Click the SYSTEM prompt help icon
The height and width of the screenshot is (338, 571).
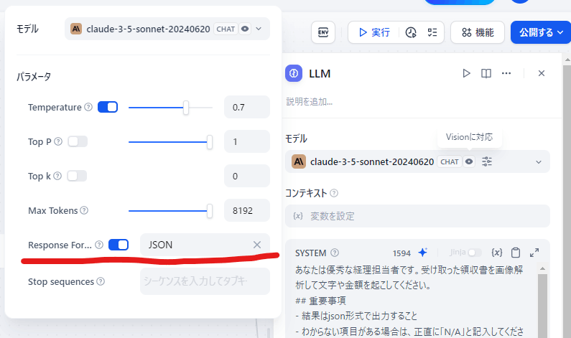pos(335,253)
